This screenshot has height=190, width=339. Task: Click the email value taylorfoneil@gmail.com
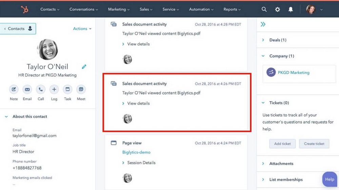point(34,135)
